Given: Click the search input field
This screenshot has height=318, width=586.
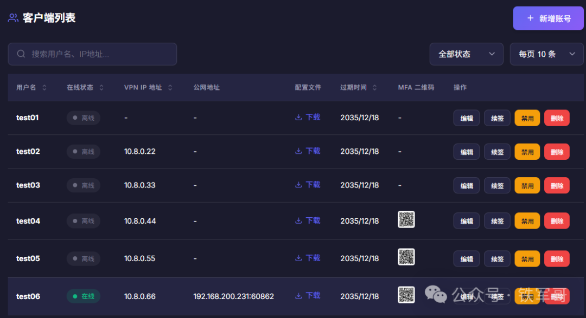Looking at the screenshot, I should click(x=92, y=54).
